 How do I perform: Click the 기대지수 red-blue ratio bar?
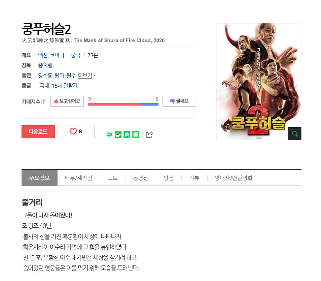(123, 104)
